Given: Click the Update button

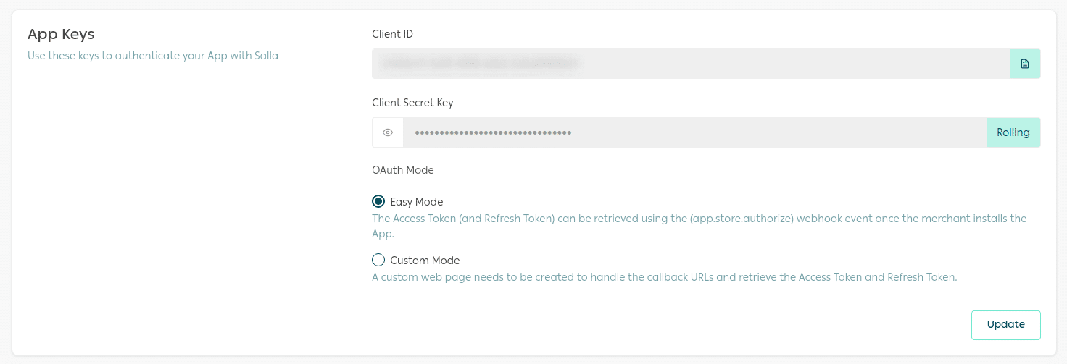Looking at the screenshot, I should [1005, 325].
